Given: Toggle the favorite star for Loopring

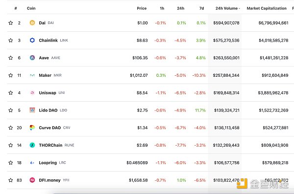Looking at the screenshot, I should (11, 163).
